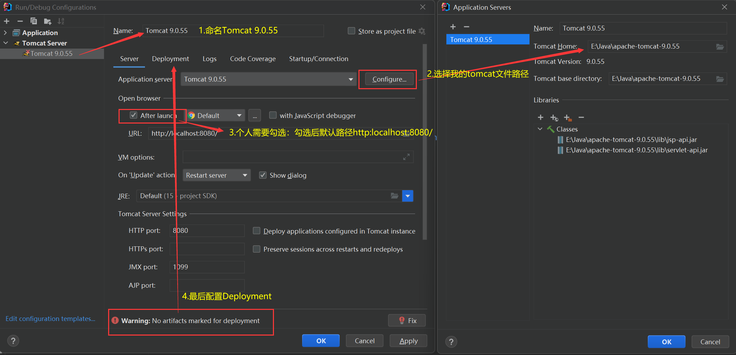This screenshot has width=736, height=355.
Task: Sort configurations using the A-Z sort icon
Action: click(x=61, y=21)
